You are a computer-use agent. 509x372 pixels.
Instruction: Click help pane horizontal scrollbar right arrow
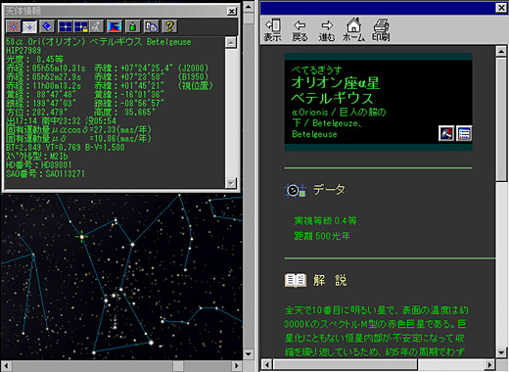tap(489, 364)
